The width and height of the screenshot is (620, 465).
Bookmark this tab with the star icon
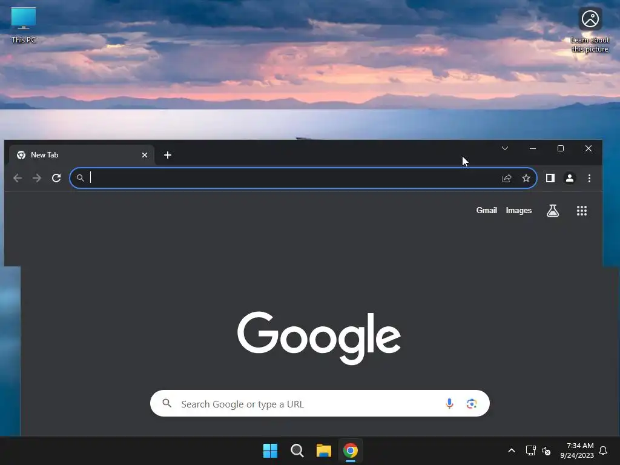click(x=526, y=179)
